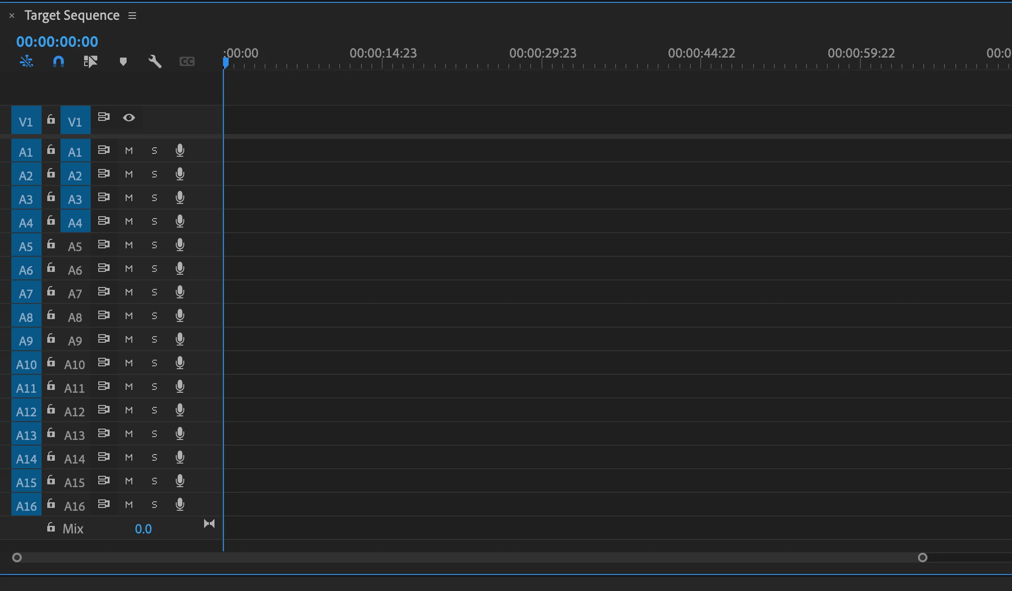Image resolution: width=1012 pixels, height=591 pixels.
Task: Toggle the Linked Selection icon
Action: 90,61
